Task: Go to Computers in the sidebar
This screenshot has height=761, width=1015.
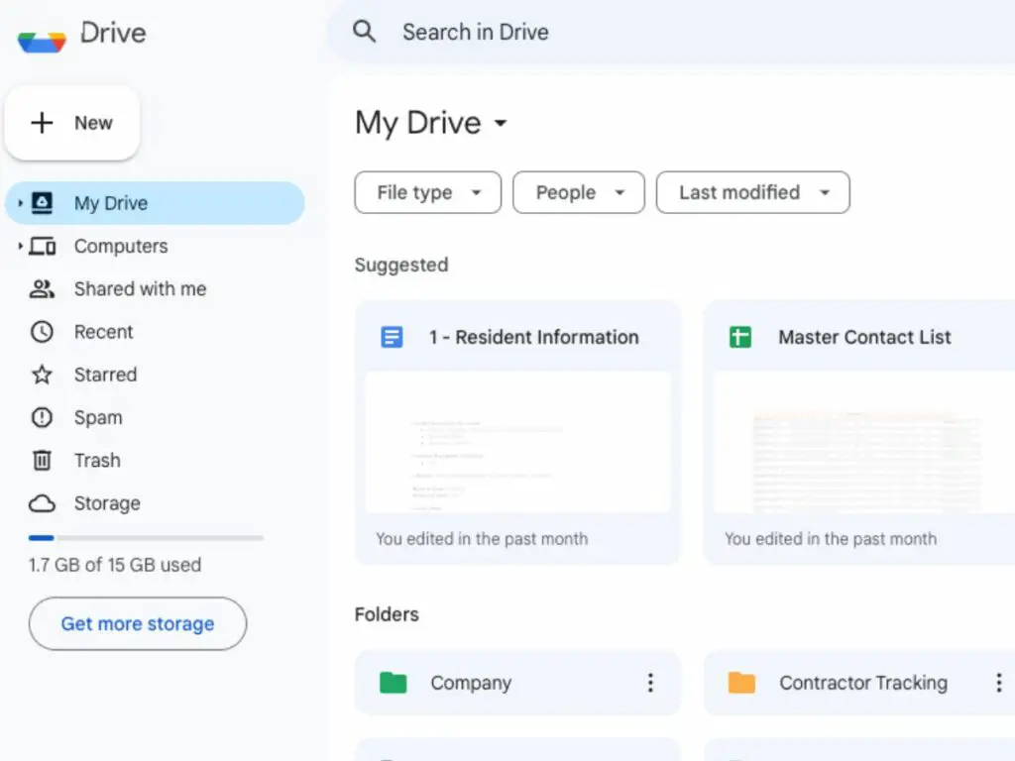Action: click(156, 246)
